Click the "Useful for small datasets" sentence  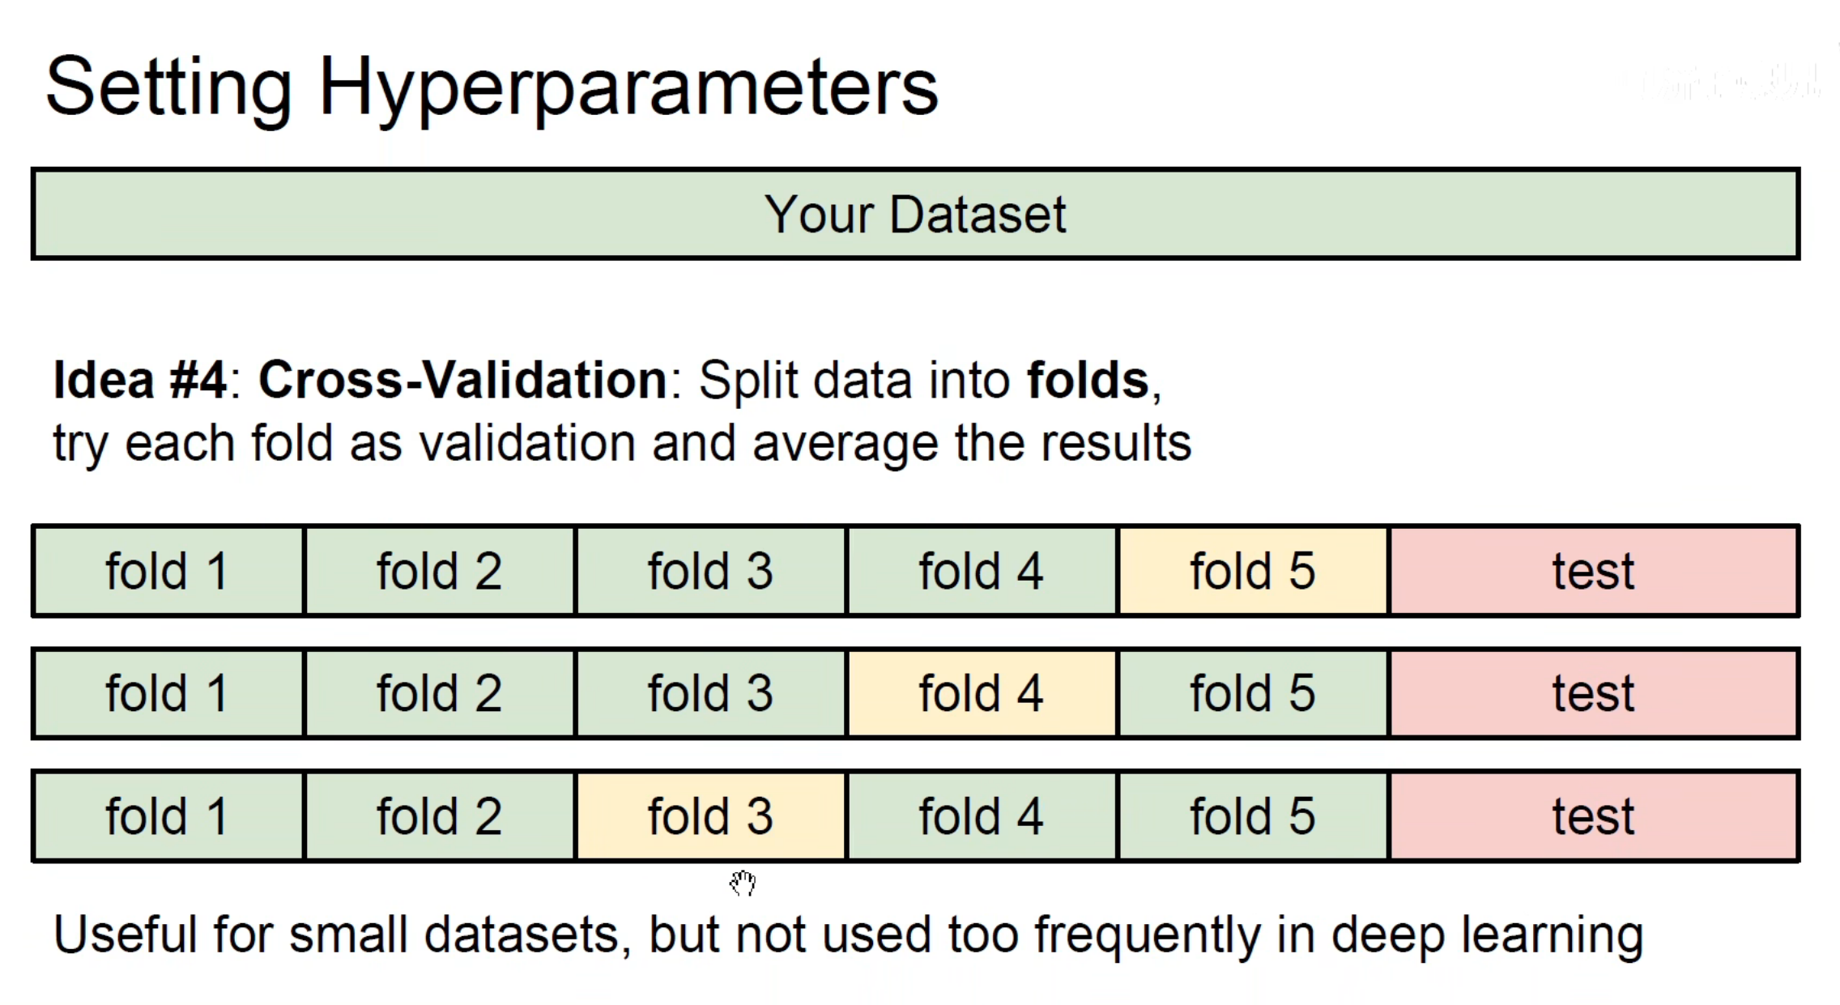tap(847, 935)
